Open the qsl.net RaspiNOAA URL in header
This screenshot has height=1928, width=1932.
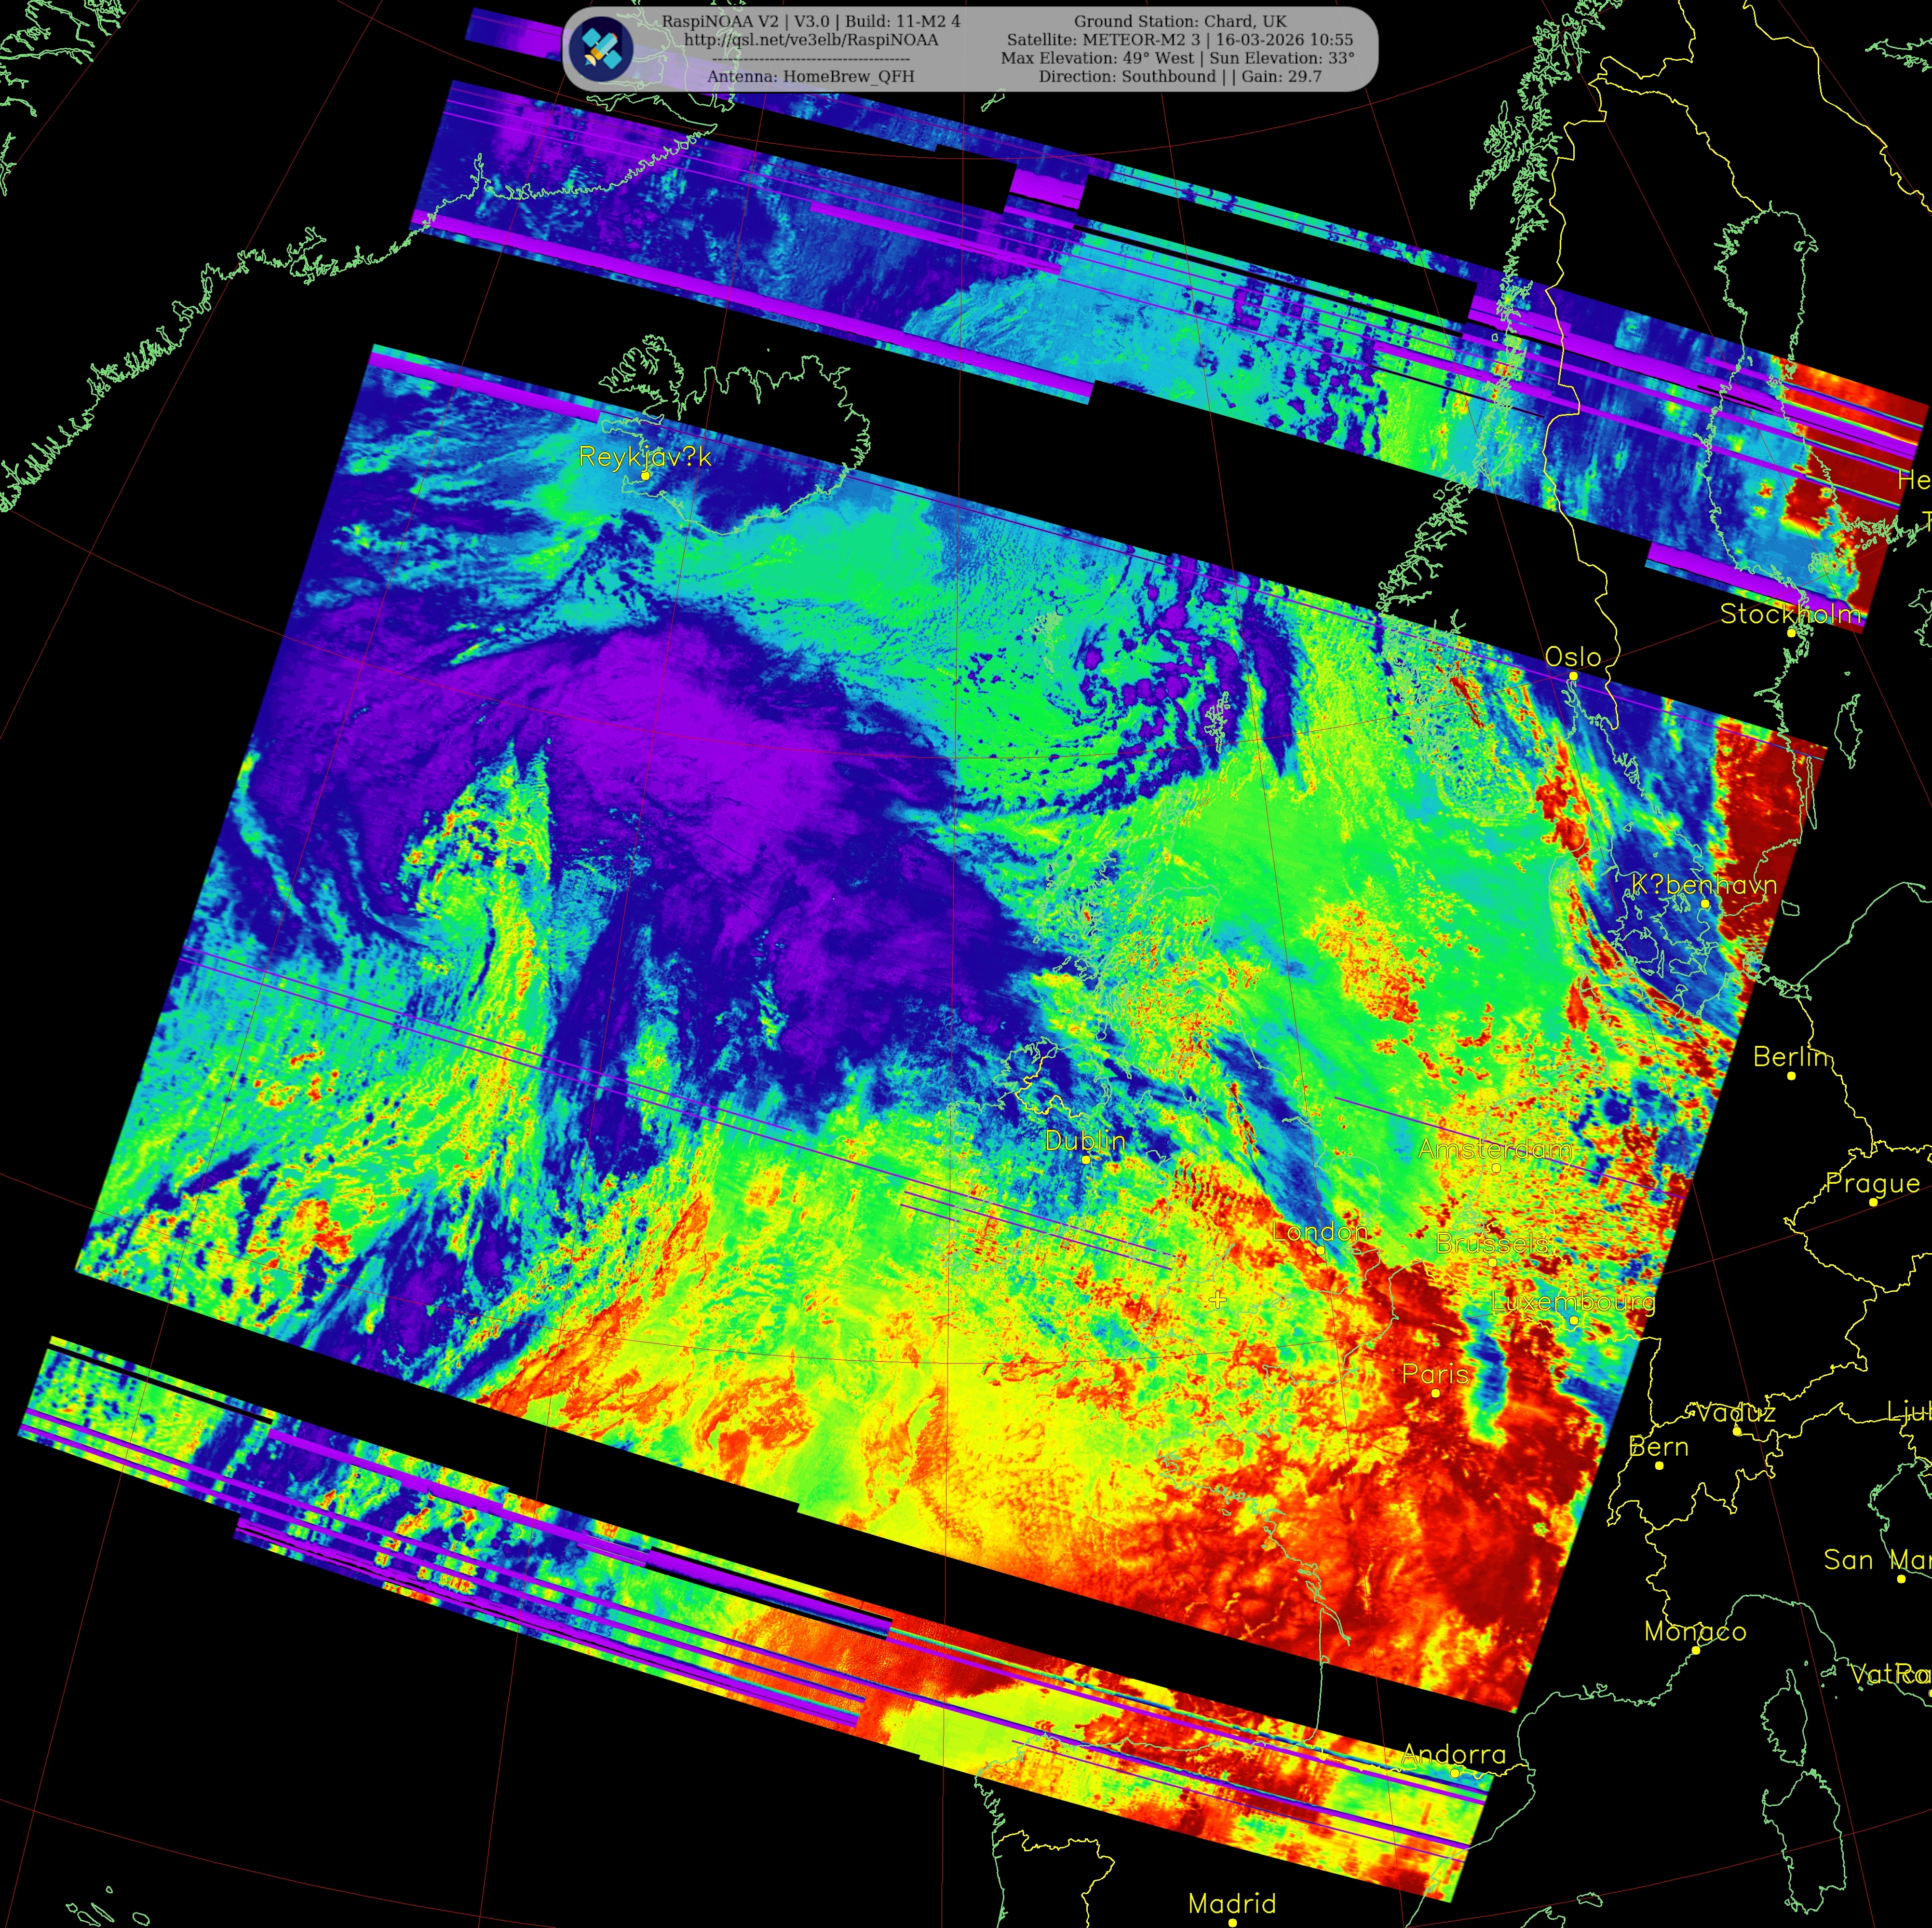[x=810, y=40]
